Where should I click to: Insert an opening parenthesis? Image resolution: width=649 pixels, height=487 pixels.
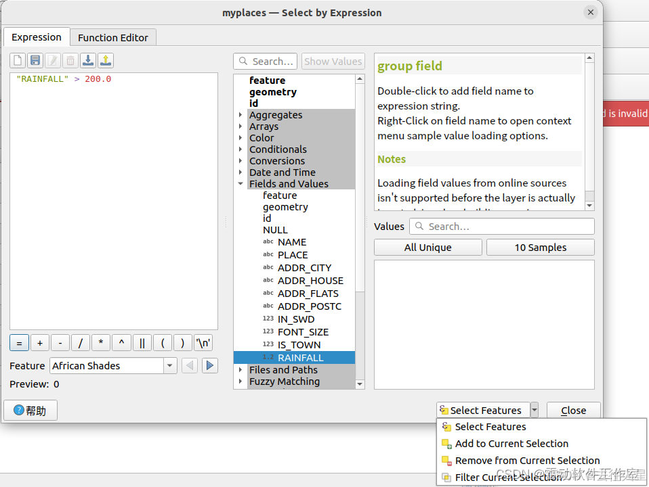[x=163, y=343]
